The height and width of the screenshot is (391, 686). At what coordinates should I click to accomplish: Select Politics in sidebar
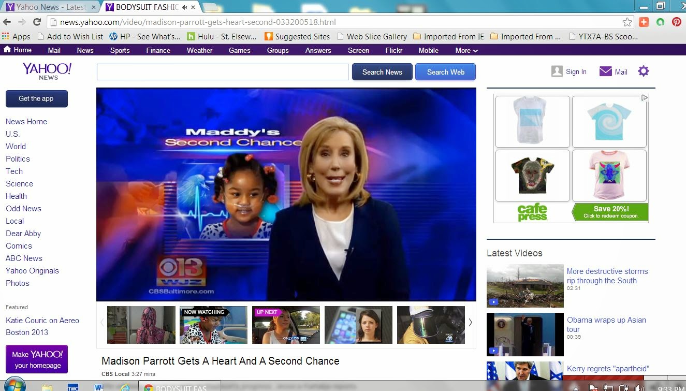[x=18, y=159]
